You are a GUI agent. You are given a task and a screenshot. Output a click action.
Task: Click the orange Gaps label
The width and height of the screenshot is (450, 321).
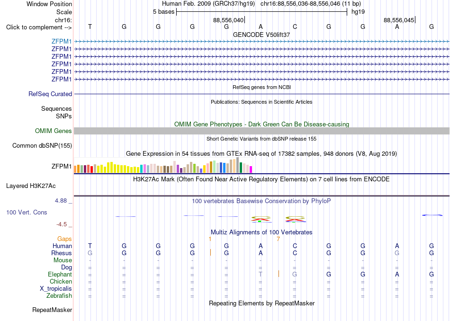[x=64, y=239]
